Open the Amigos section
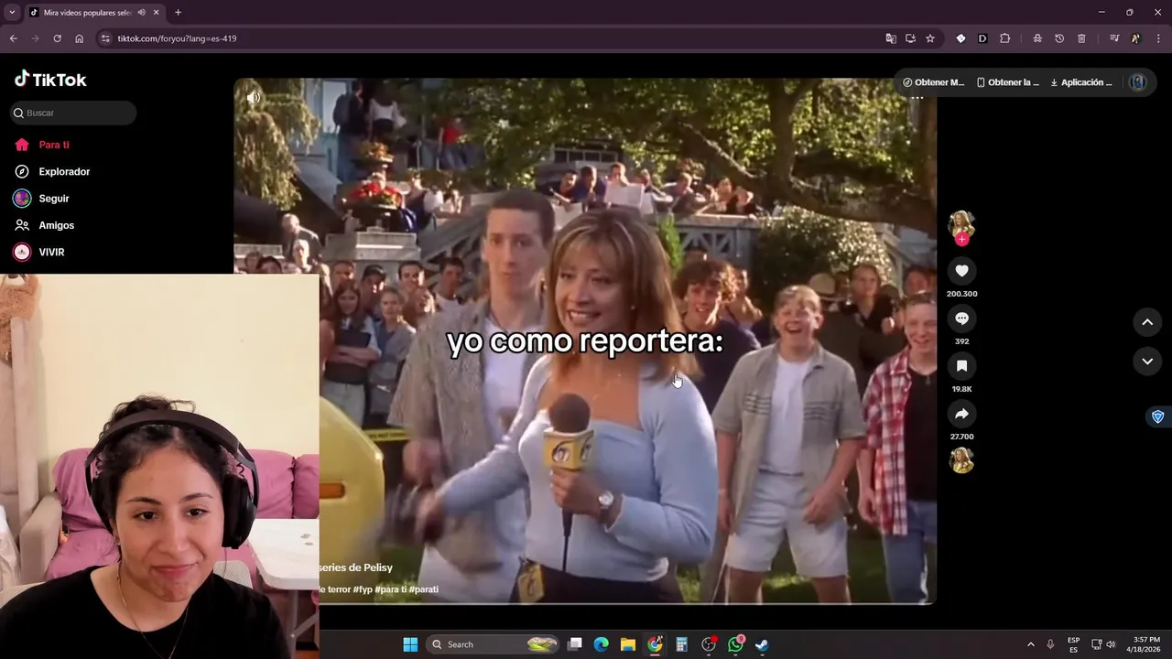The image size is (1172, 659). point(45,225)
